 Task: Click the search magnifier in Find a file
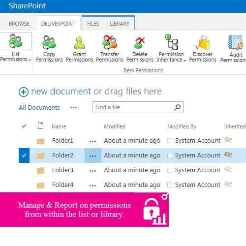click(177, 107)
